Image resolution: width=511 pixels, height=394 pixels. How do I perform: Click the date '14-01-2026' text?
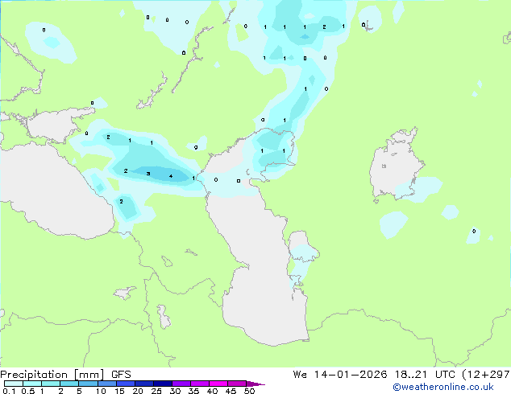(351, 375)
